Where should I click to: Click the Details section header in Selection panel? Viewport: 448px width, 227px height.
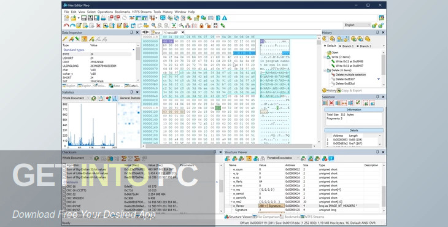(x=353, y=130)
